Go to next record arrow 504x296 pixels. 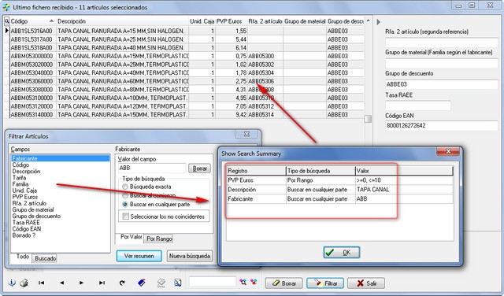(81, 283)
